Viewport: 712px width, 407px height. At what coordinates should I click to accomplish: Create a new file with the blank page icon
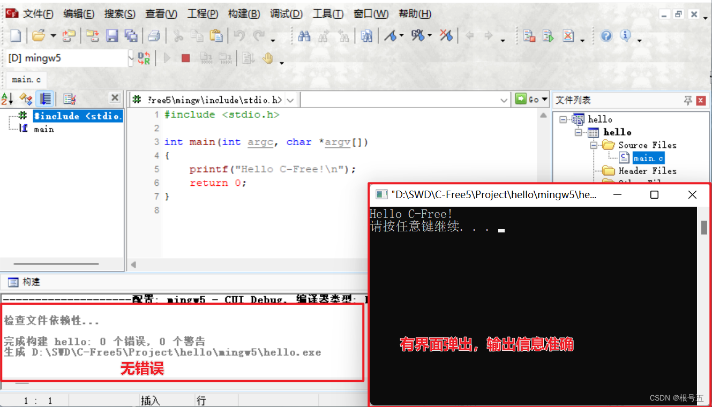click(16, 36)
